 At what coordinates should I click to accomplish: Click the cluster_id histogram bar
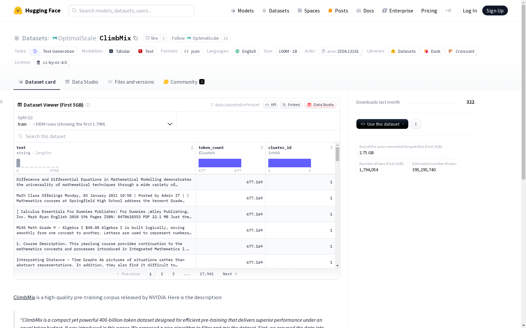point(290,163)
